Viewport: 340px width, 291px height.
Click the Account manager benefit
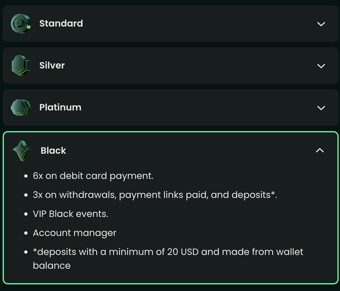[x=75, y=233]
